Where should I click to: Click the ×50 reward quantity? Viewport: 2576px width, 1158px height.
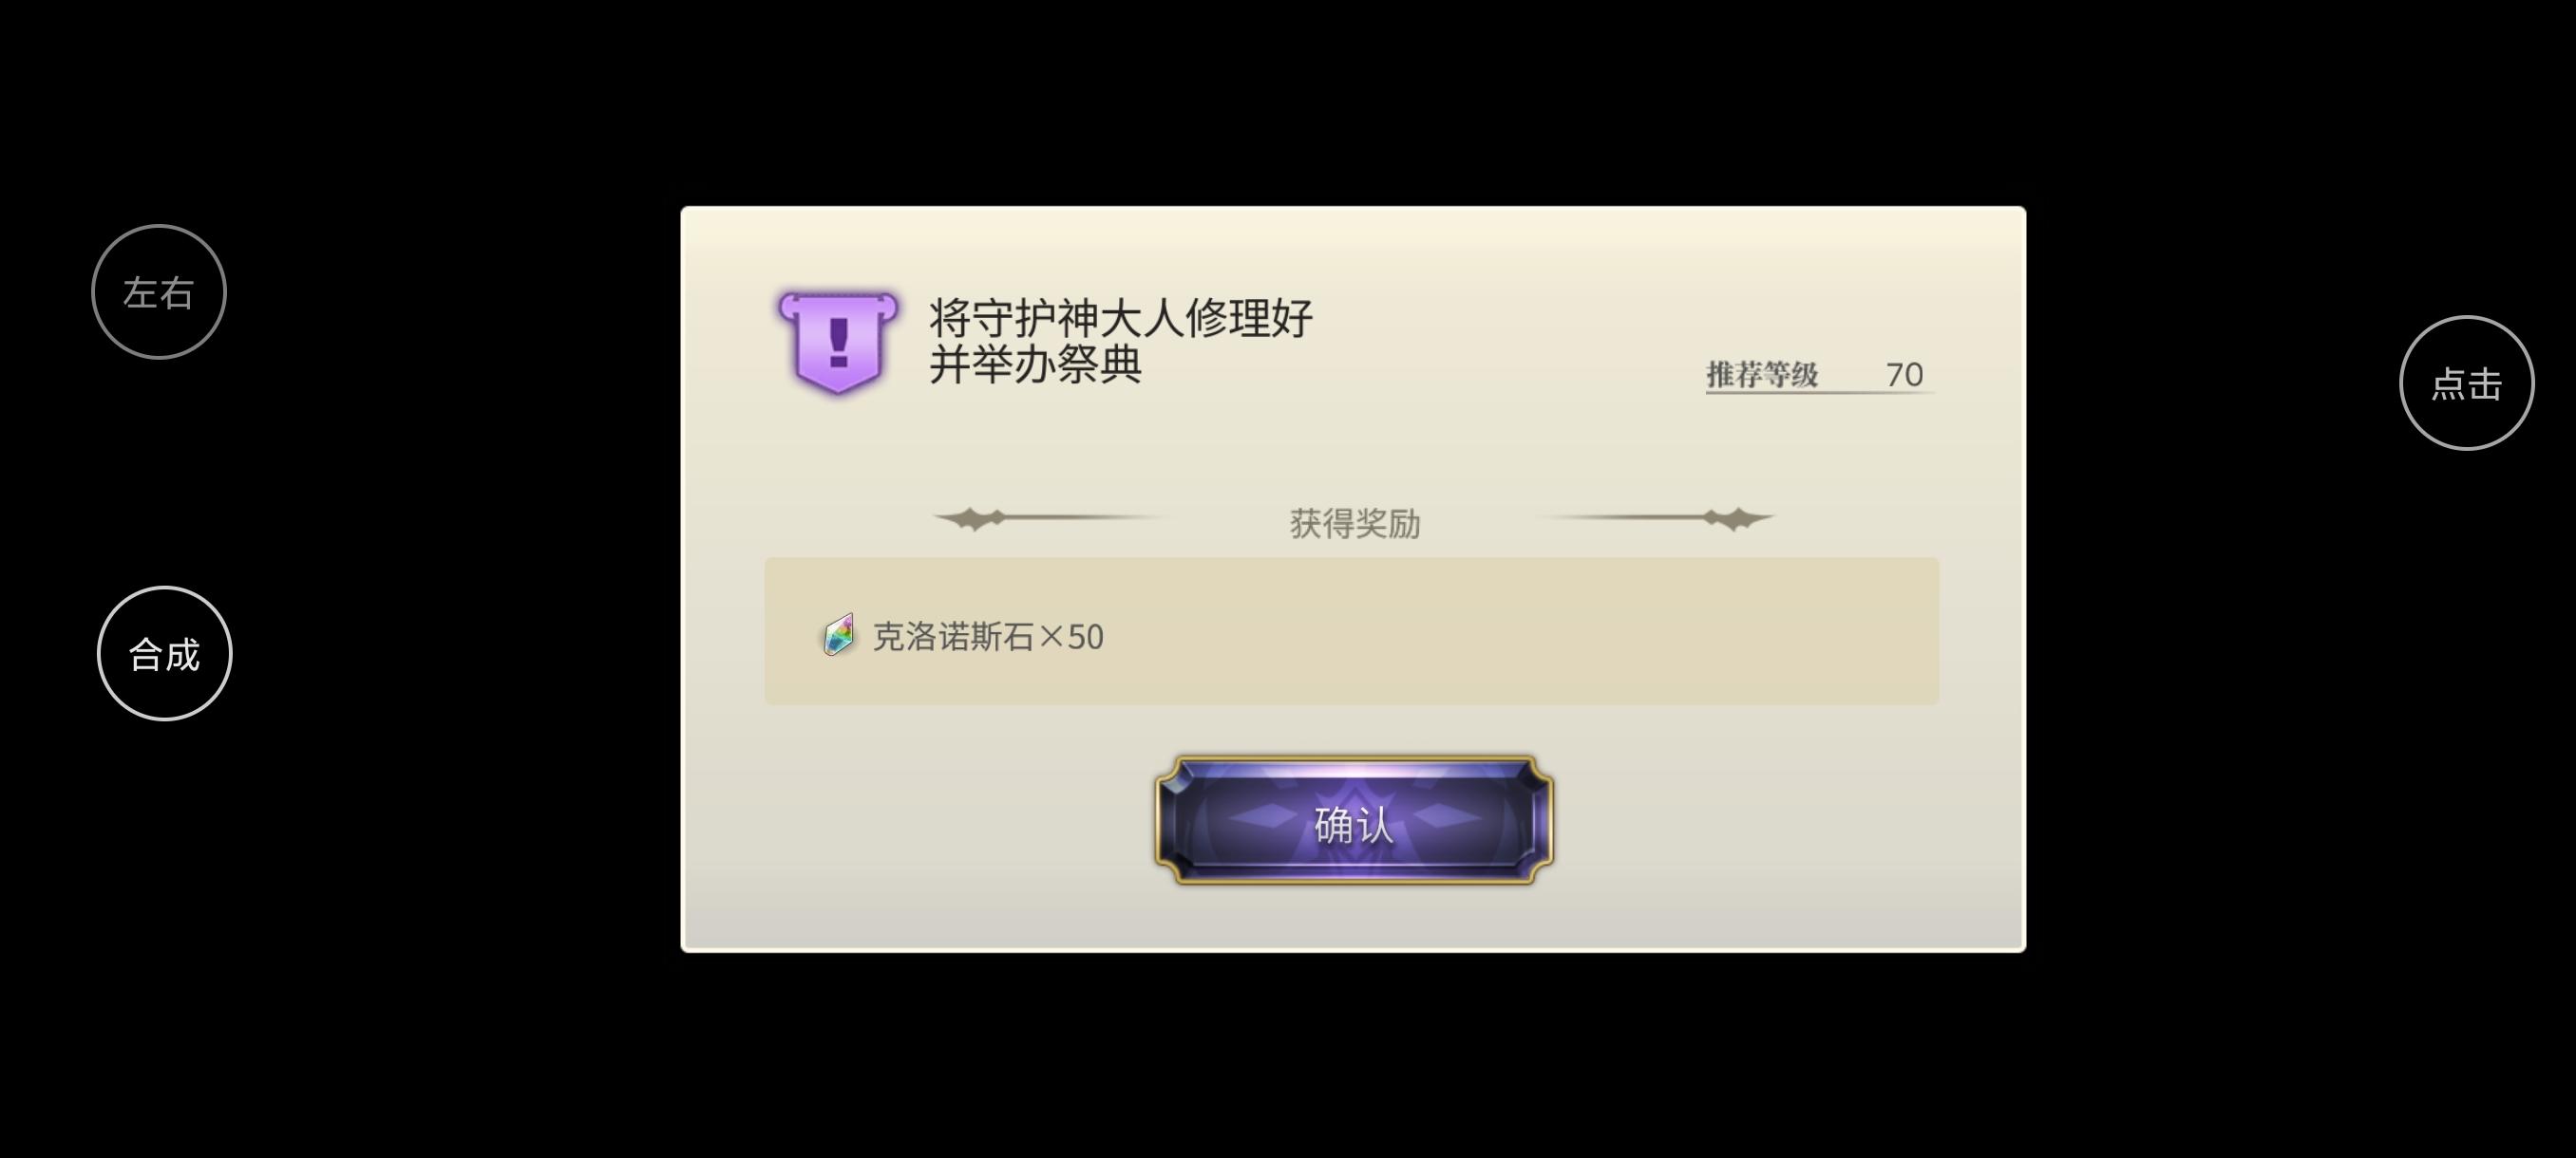[1071, 637]
